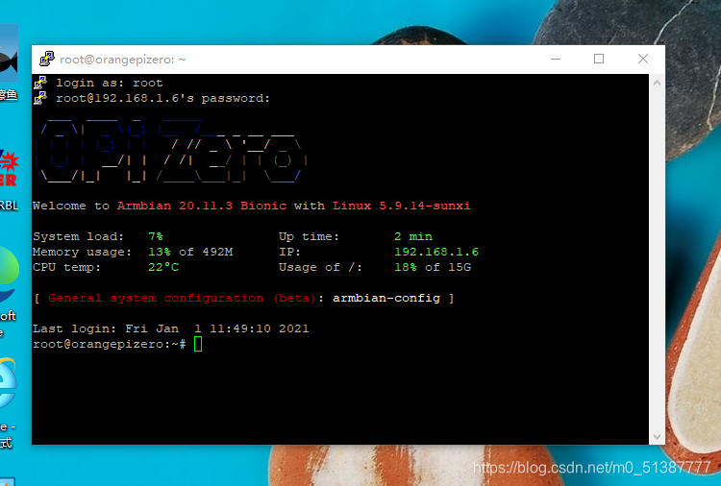This screenshot has height=486, width=721.
Task: Close the PuTTY terminal window
Action: (x=643, y=59)
